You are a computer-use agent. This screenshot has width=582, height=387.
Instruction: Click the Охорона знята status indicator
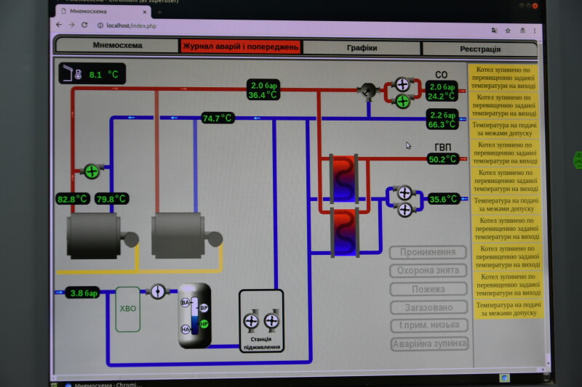(428, 270)
